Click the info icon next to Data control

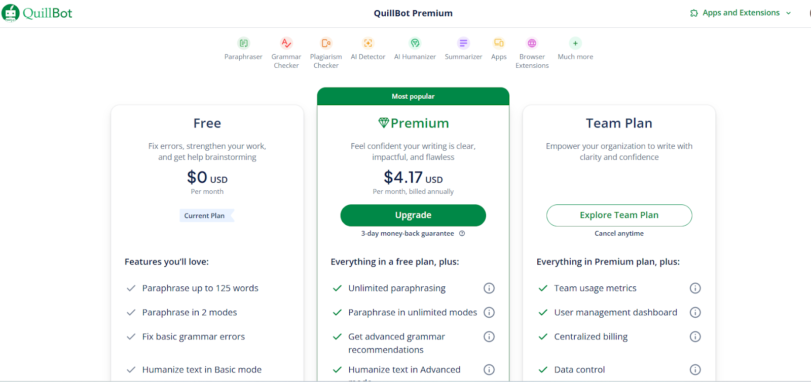pos(695,369)
